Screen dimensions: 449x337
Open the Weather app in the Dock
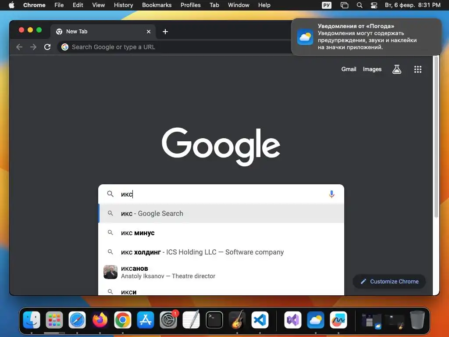coord(316,320)
